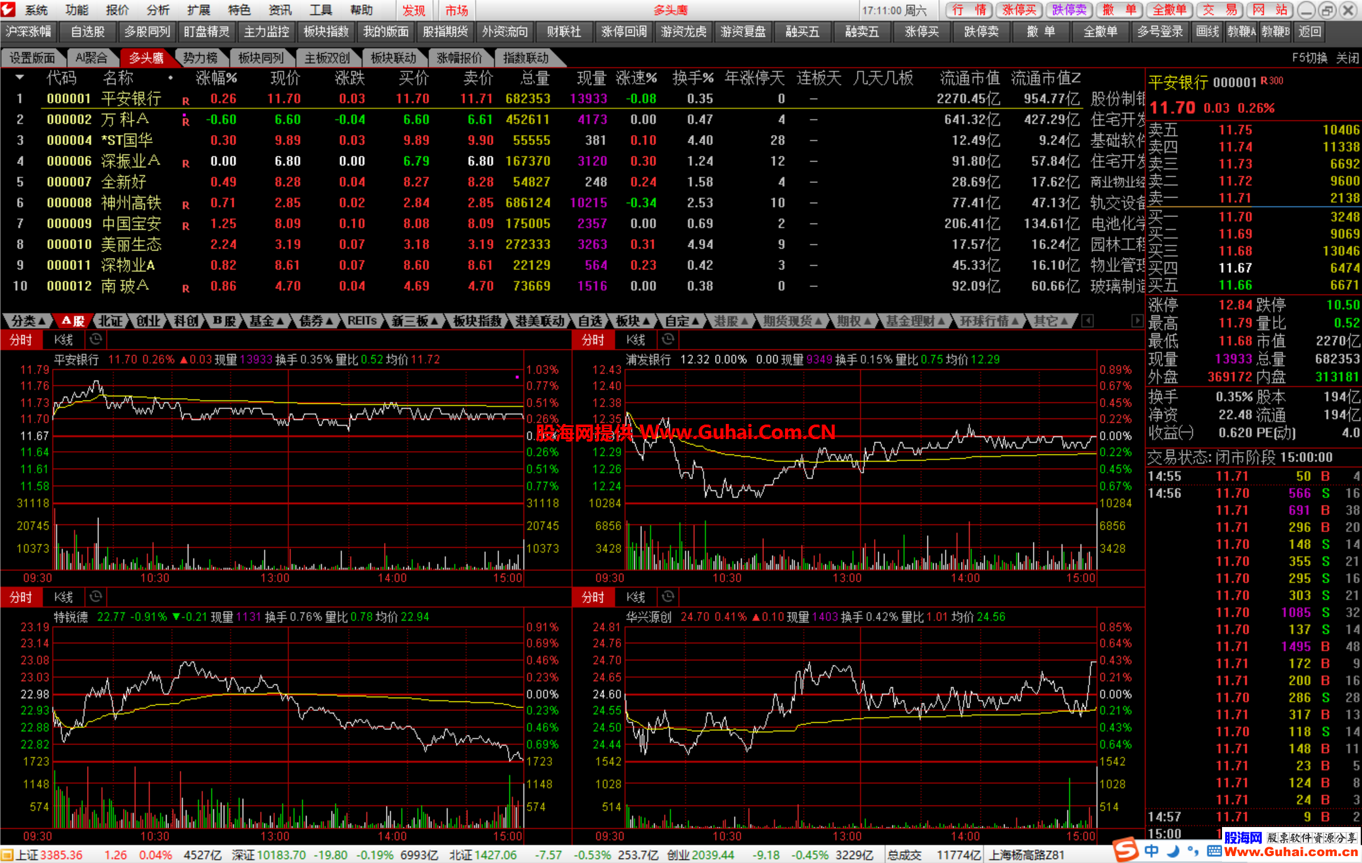Select 分时 view on 平安银行 chart
Screen dimensions: 1362x863
(x=21, y=339)
